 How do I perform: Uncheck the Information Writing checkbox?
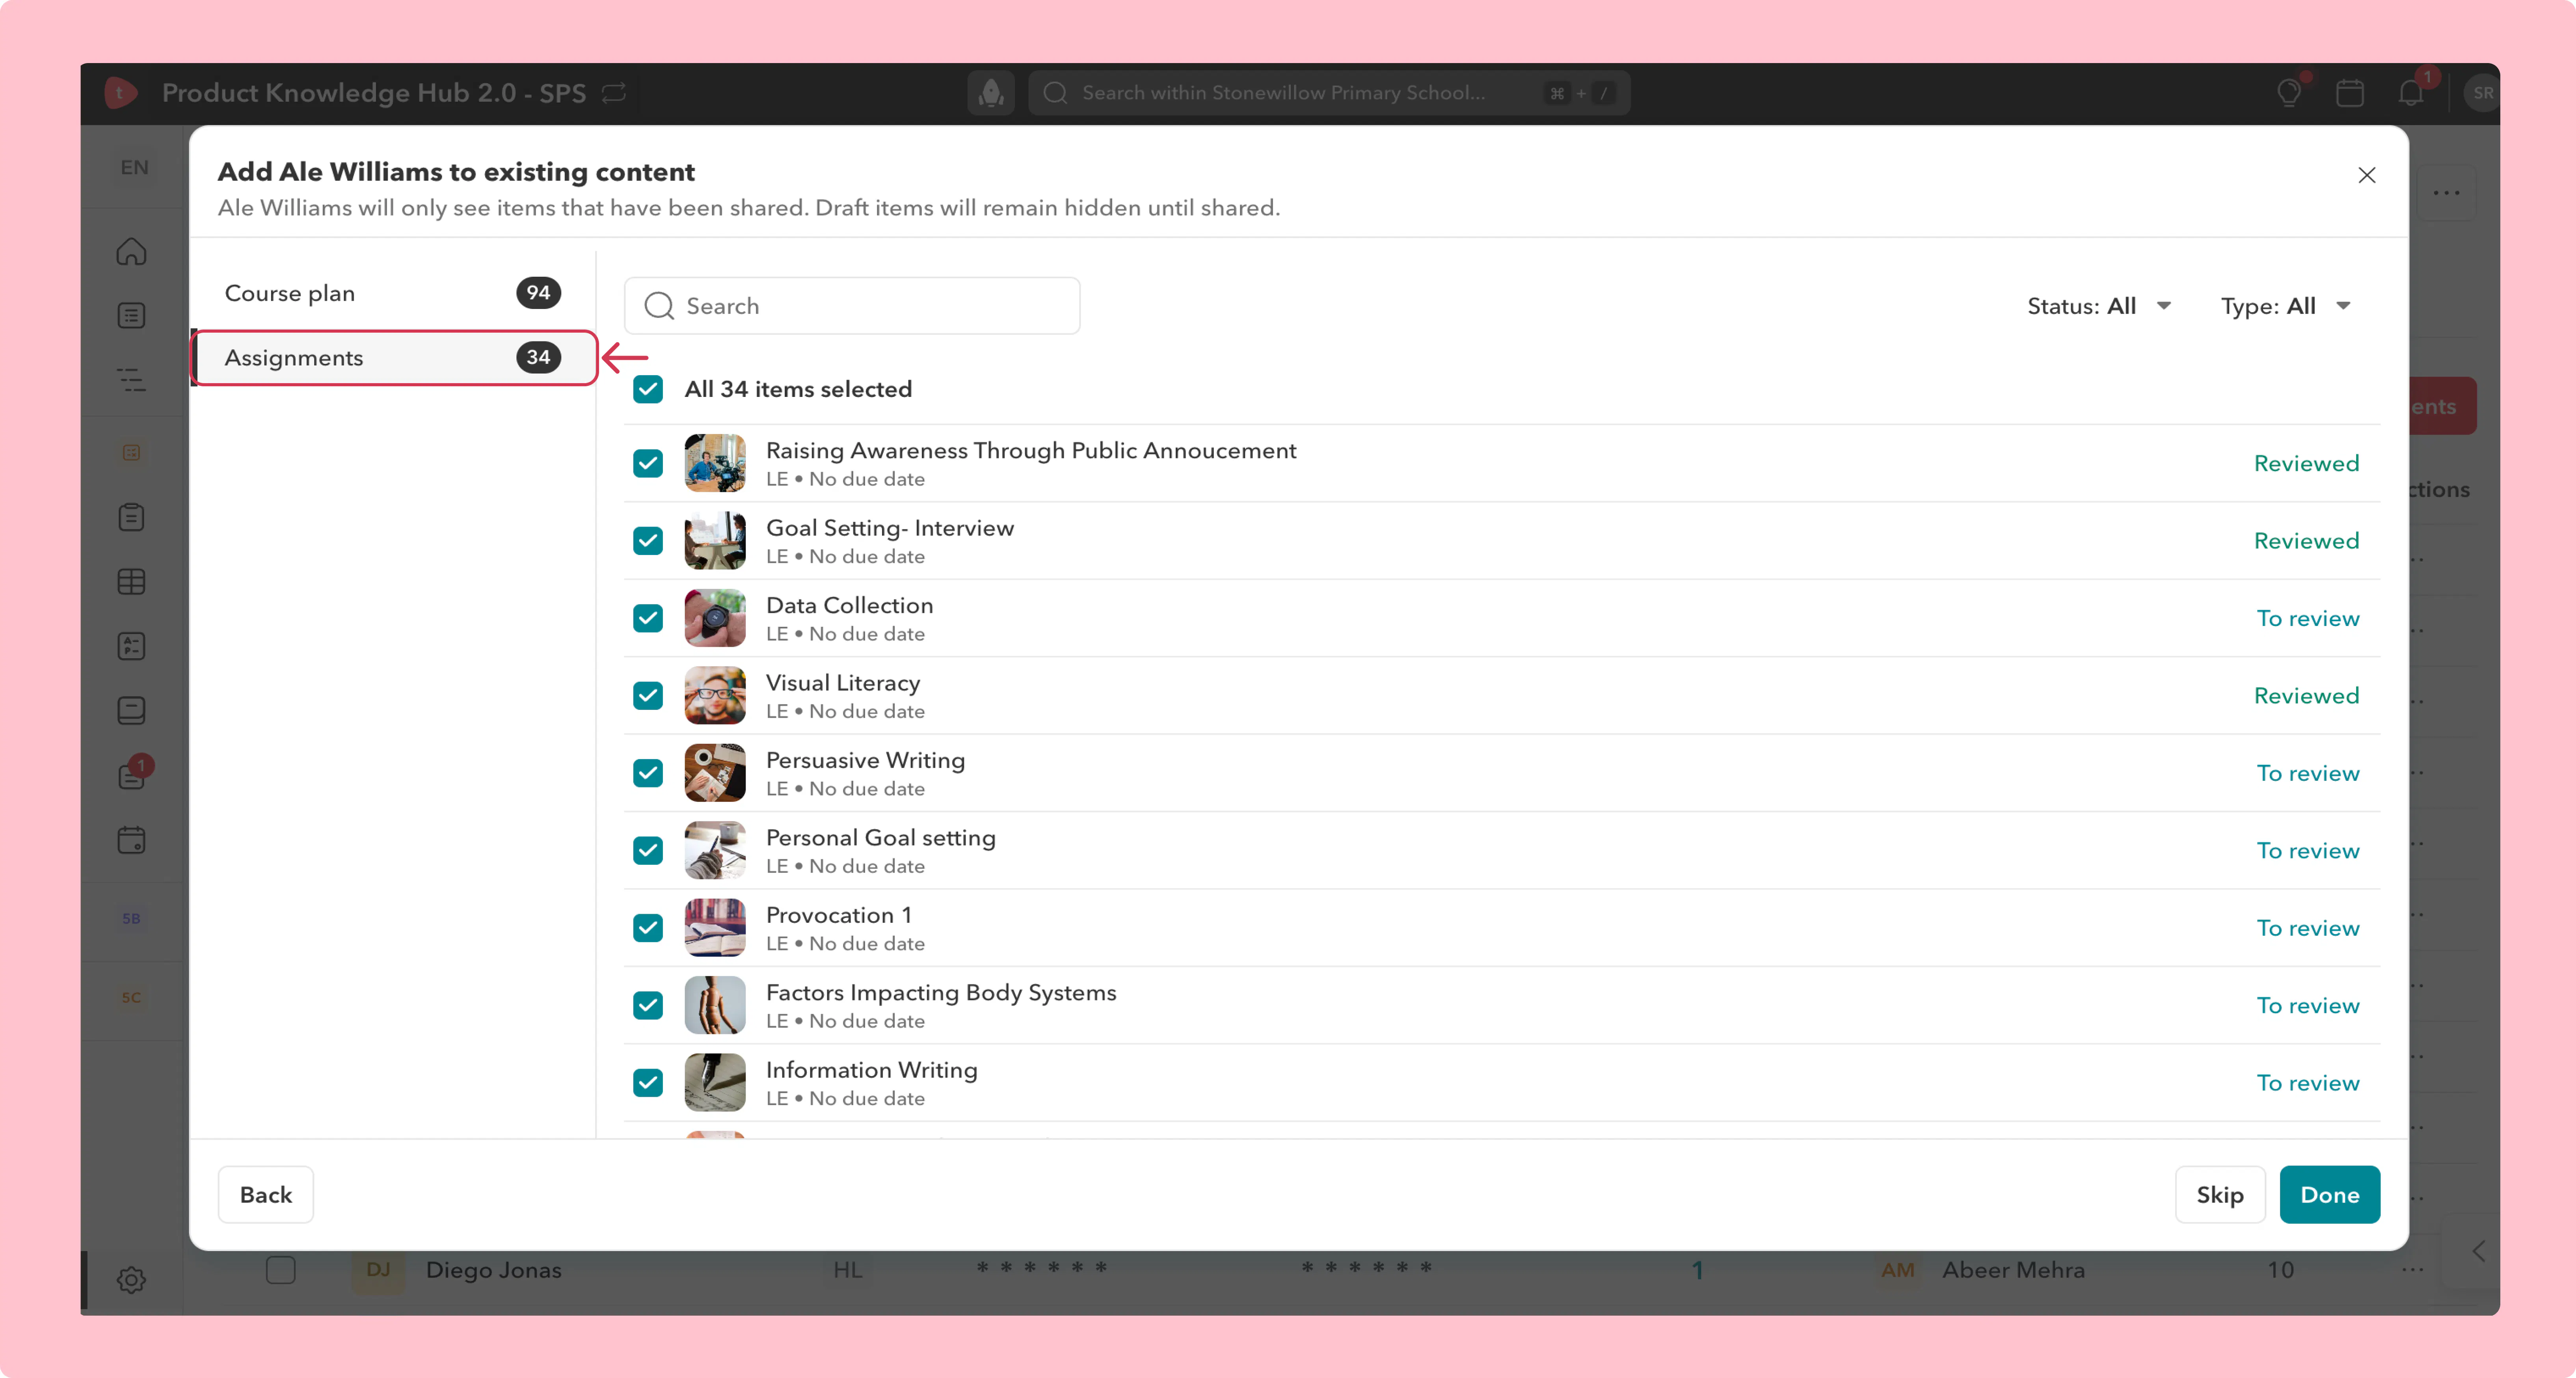648,1083
